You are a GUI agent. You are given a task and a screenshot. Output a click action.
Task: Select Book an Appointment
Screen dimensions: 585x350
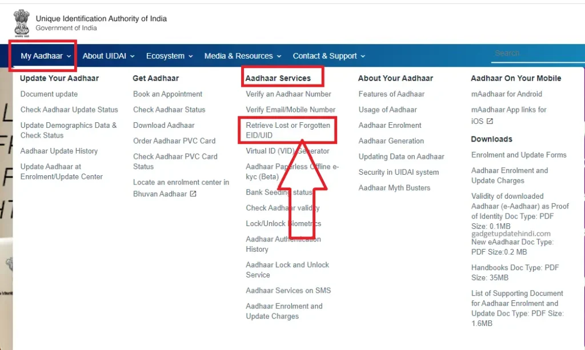coord(168,94)
